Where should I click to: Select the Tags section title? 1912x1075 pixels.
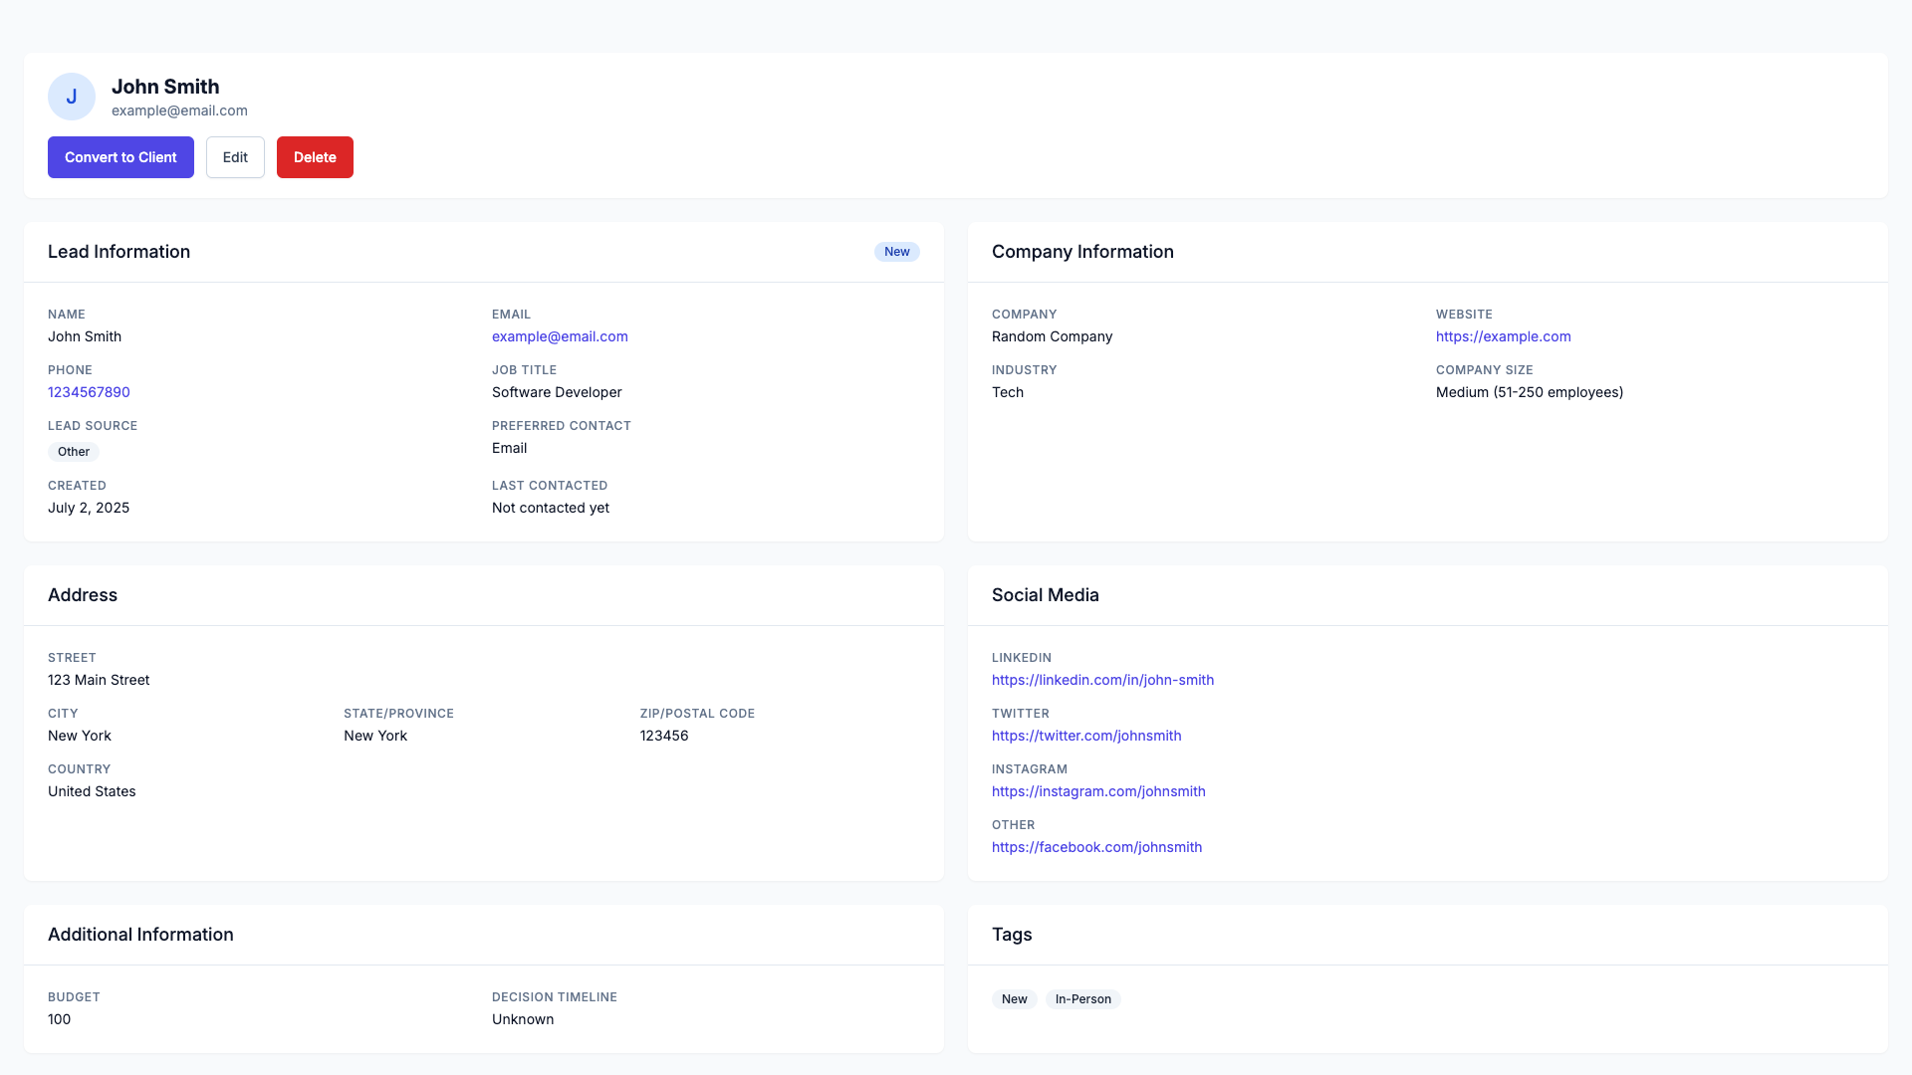click(1012, 935)
